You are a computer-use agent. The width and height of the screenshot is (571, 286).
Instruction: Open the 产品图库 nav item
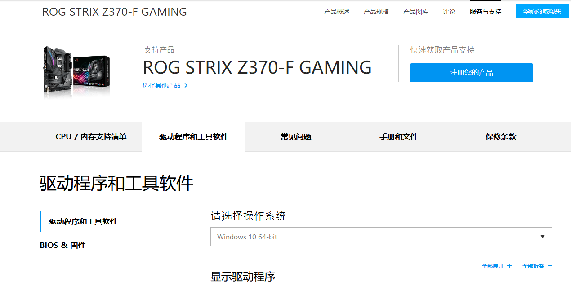coord(415,12)
